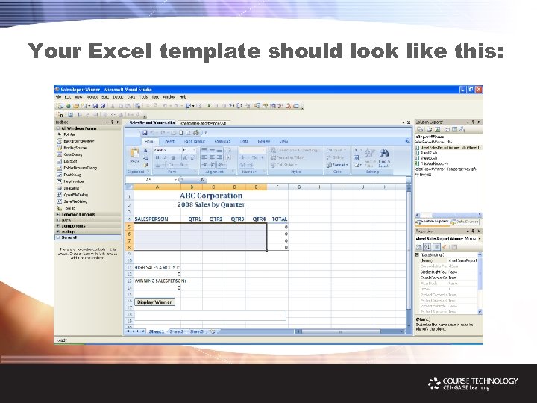Click the Copy icon in the Clipboard group

[145, 157]
